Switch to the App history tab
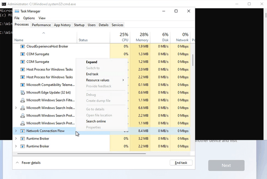This screenshot has height=179, width=267. [62, 25]
